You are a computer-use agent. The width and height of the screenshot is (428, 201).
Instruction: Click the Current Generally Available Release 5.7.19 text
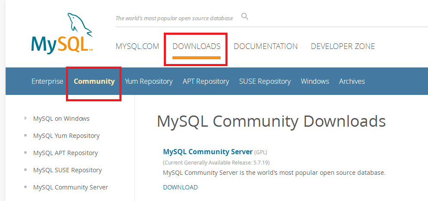(216, 163)
